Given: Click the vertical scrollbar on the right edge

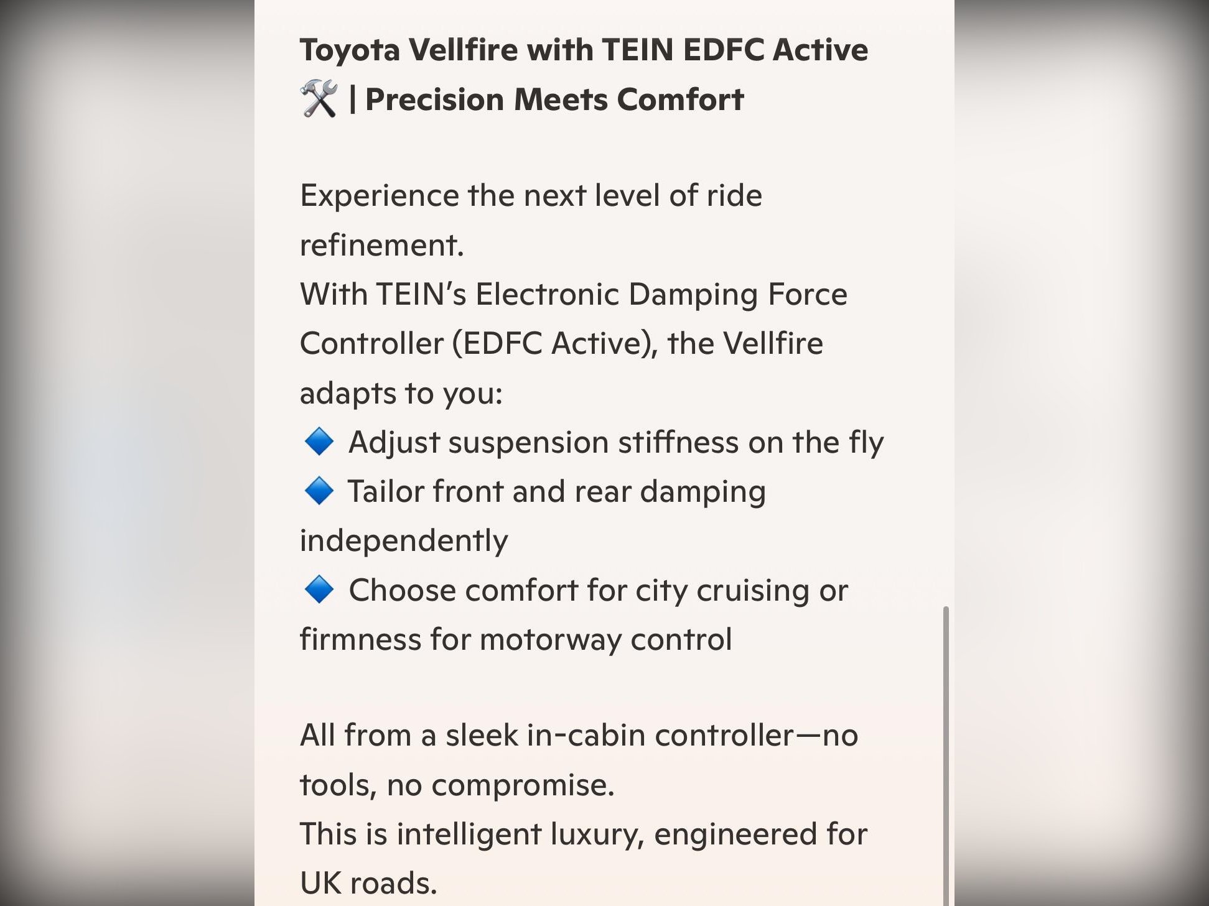Looking at the screenshot, I should point(946,756).
